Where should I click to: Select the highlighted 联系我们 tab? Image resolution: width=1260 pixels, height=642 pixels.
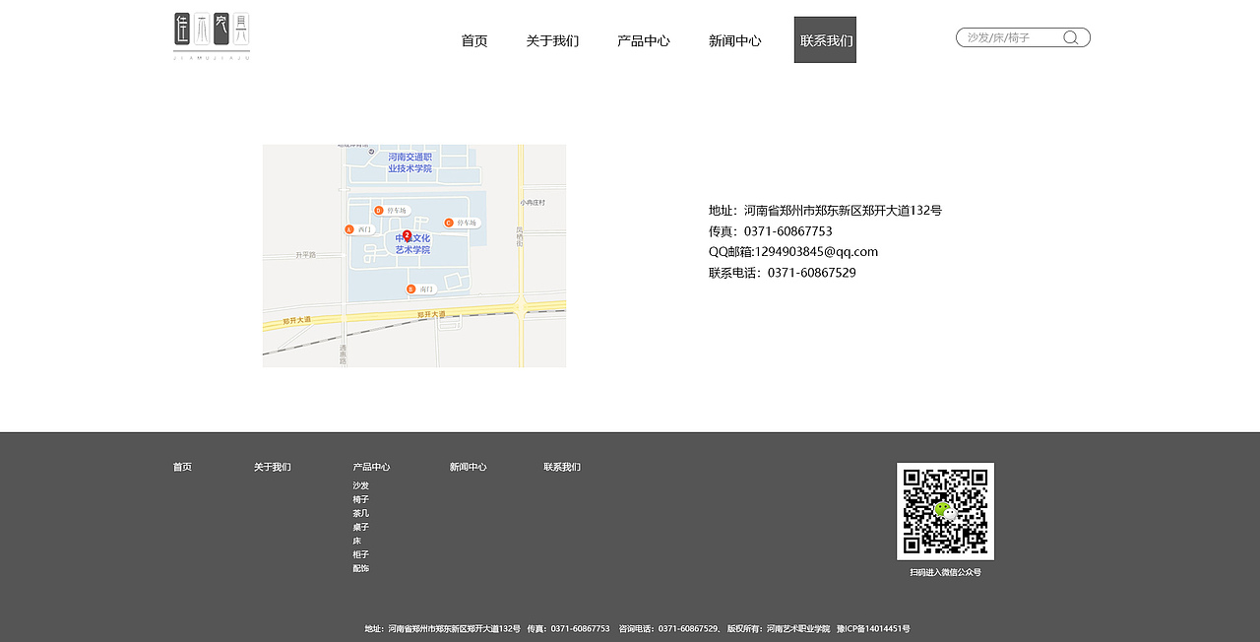825,39
